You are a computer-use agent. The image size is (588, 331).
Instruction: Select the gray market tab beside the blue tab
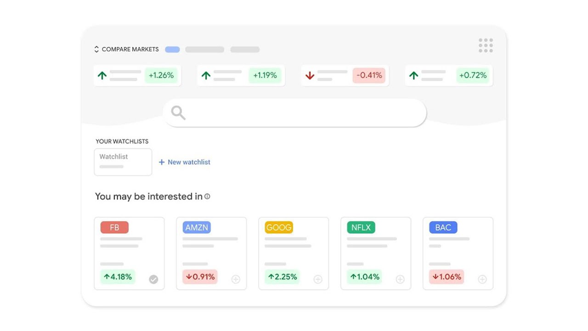[x=204, y=50]
